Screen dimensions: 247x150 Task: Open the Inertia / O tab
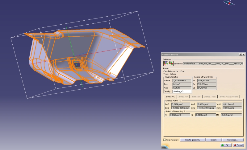[183, 97]
